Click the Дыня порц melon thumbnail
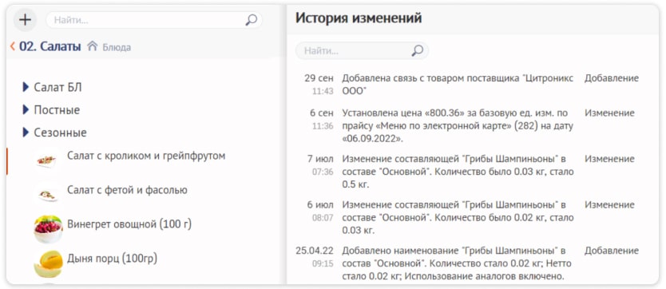 (48, 263)
